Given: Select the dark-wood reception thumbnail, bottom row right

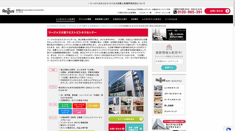Looking at the screenshot, I should coord(138,110).
